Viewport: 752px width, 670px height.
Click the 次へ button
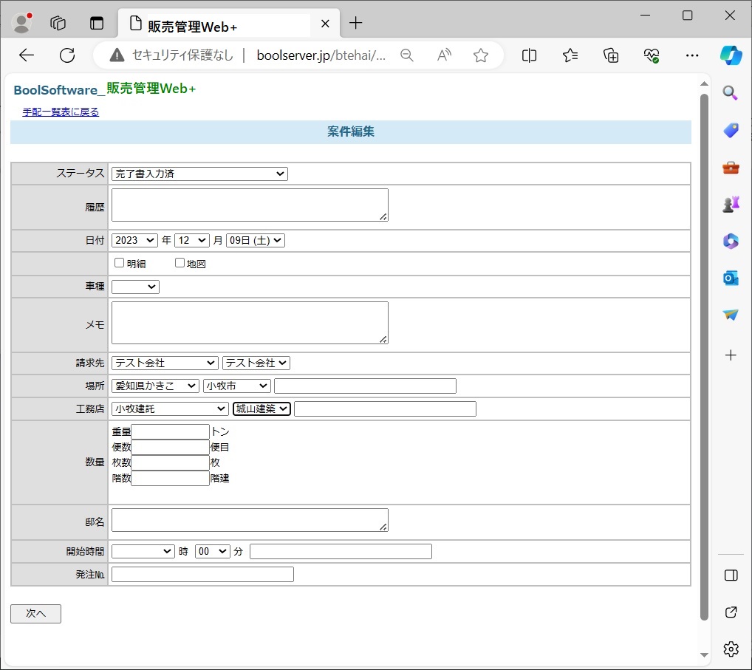[36, 613]
